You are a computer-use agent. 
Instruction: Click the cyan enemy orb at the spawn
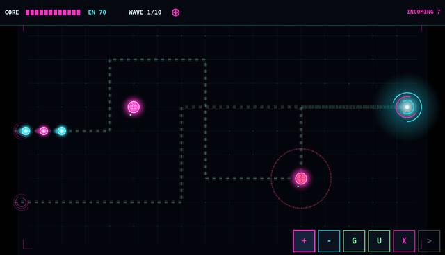[26, 131]
